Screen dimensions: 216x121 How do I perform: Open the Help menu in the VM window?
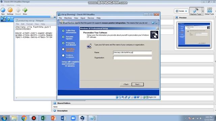click(98, 18)
